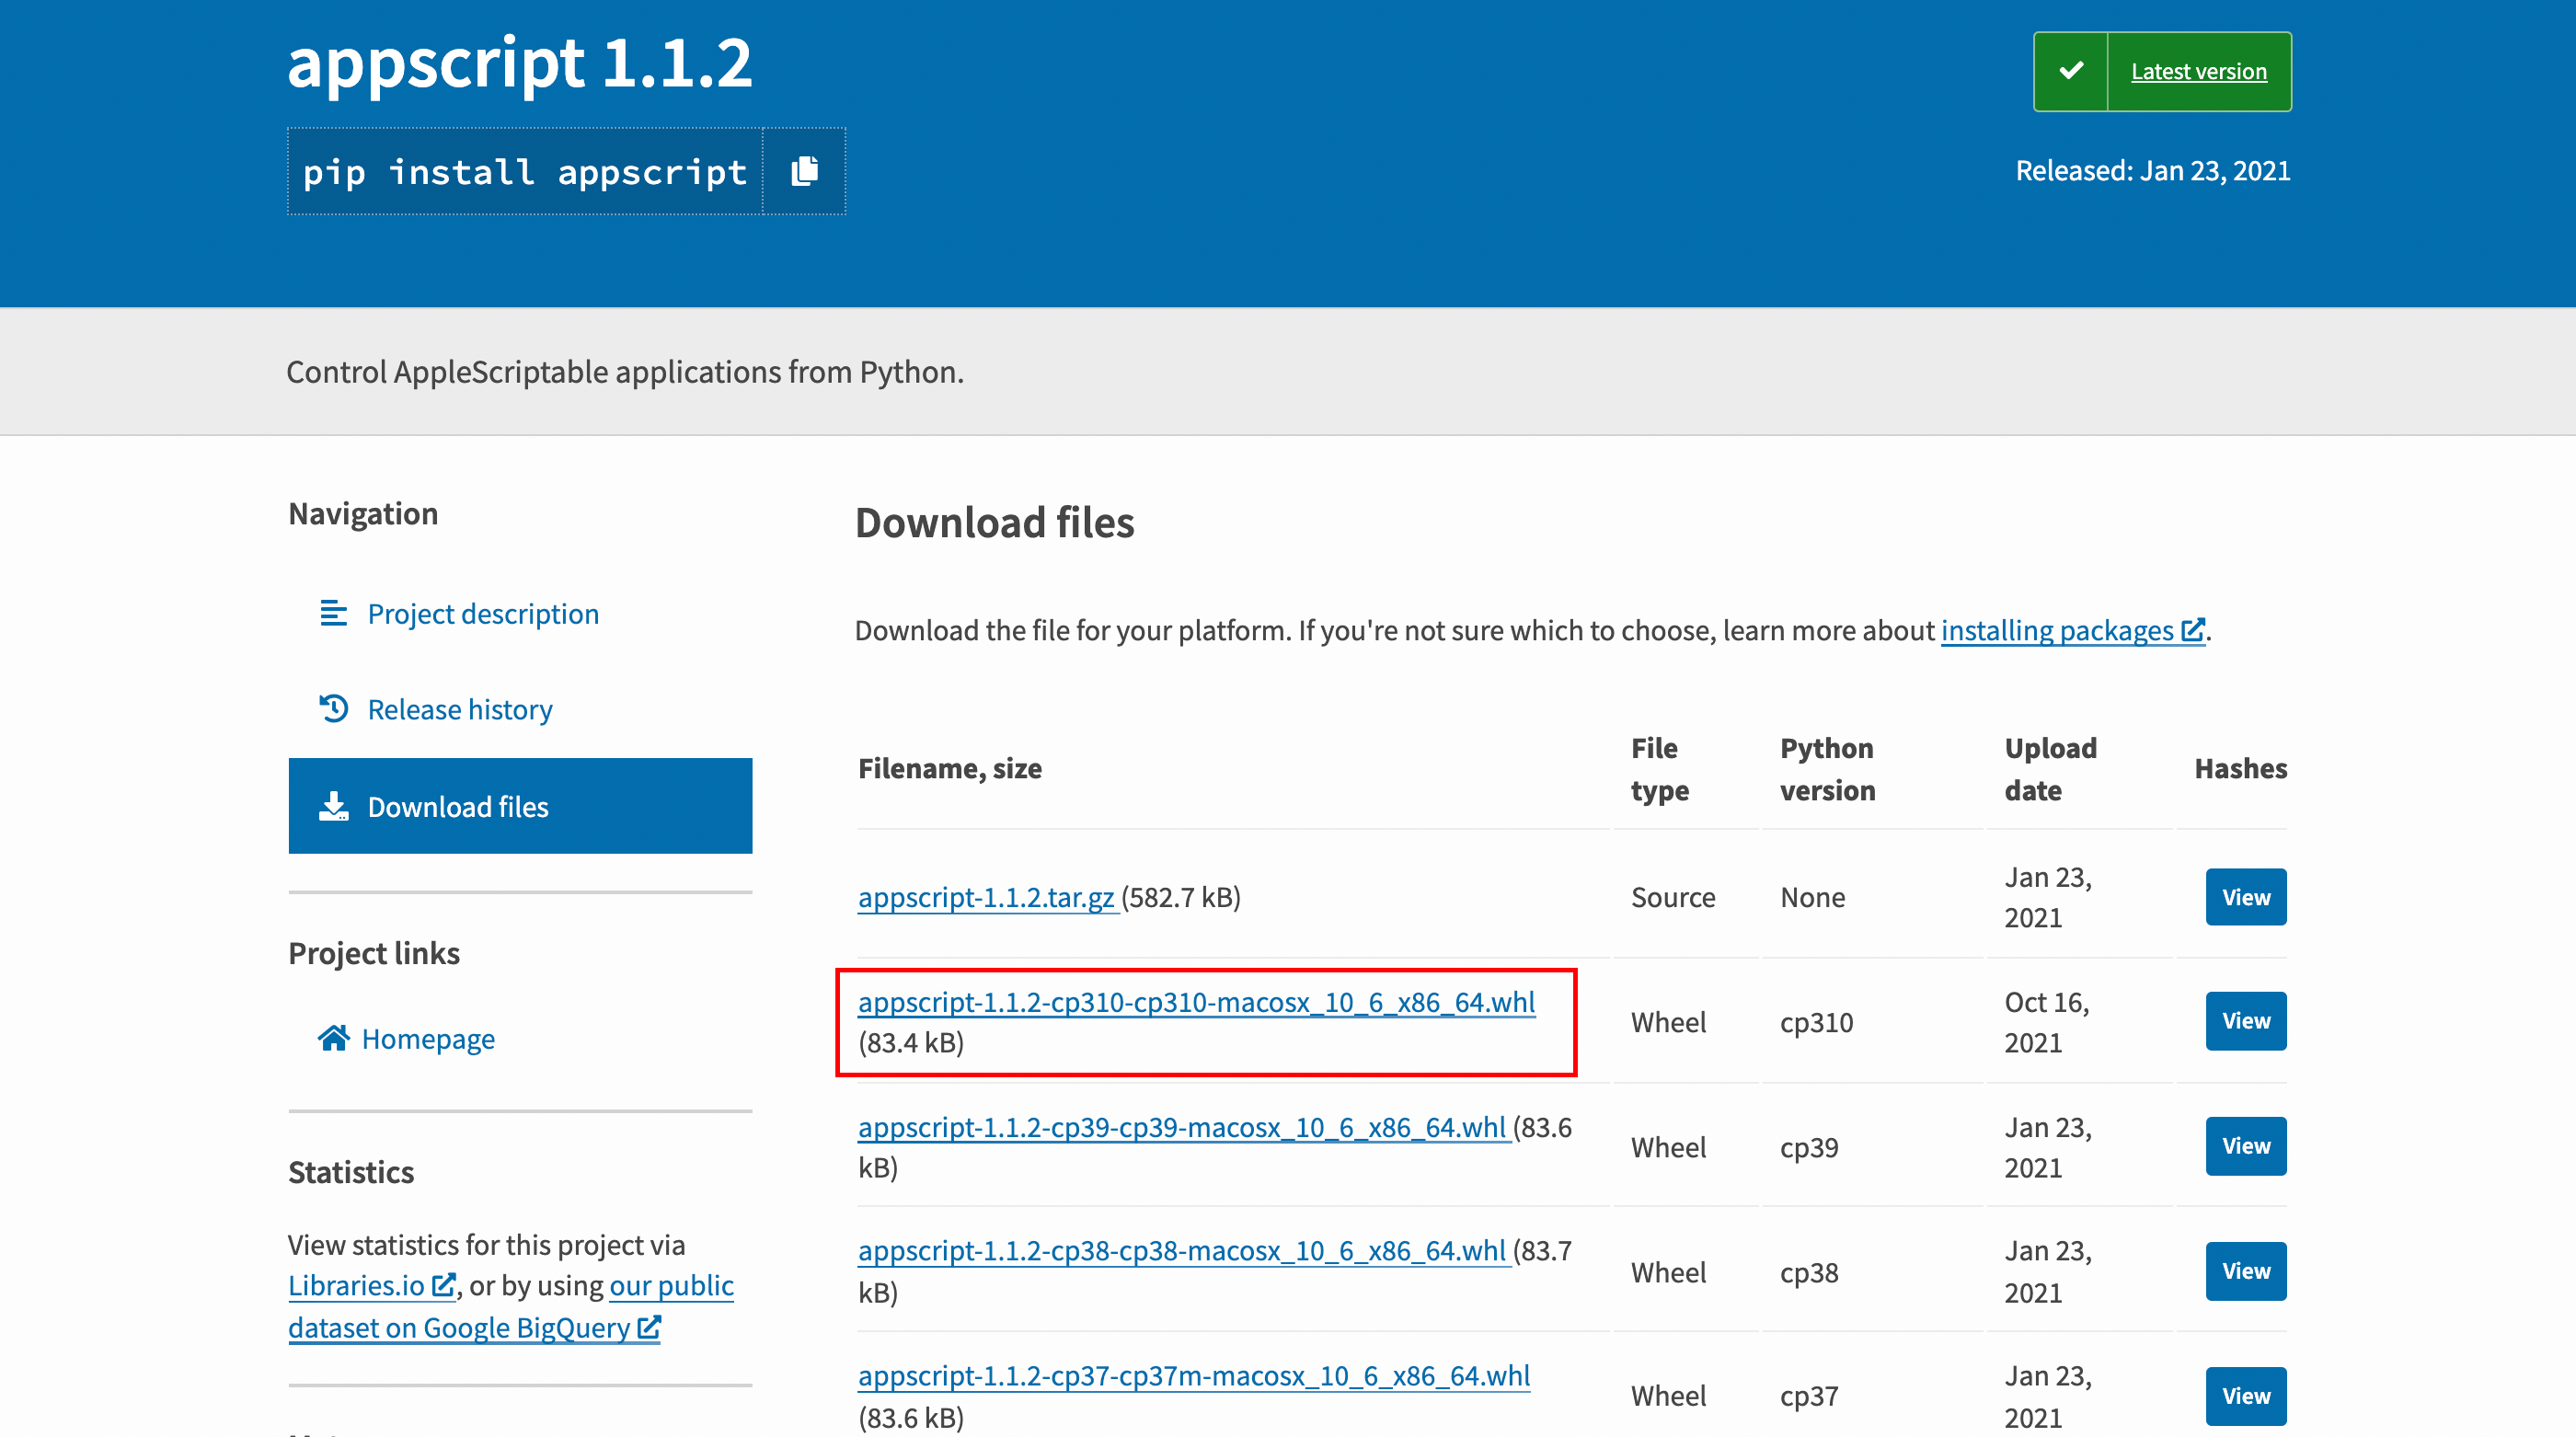Click the Navigation sidebar heading
The height and width of the screenshot is (1437, 2576).
pos(363,513)
